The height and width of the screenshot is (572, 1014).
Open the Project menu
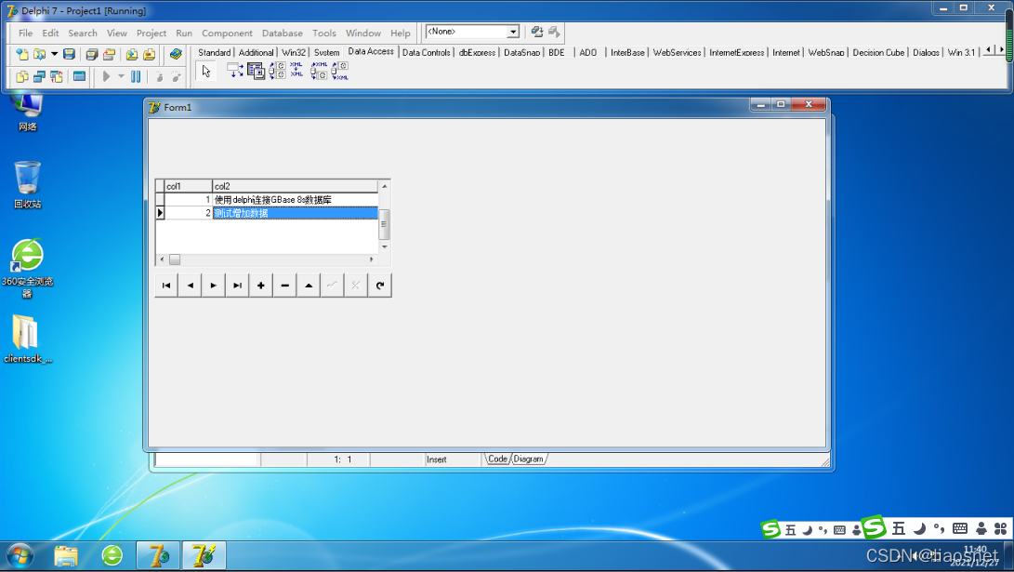click(151, 33)
